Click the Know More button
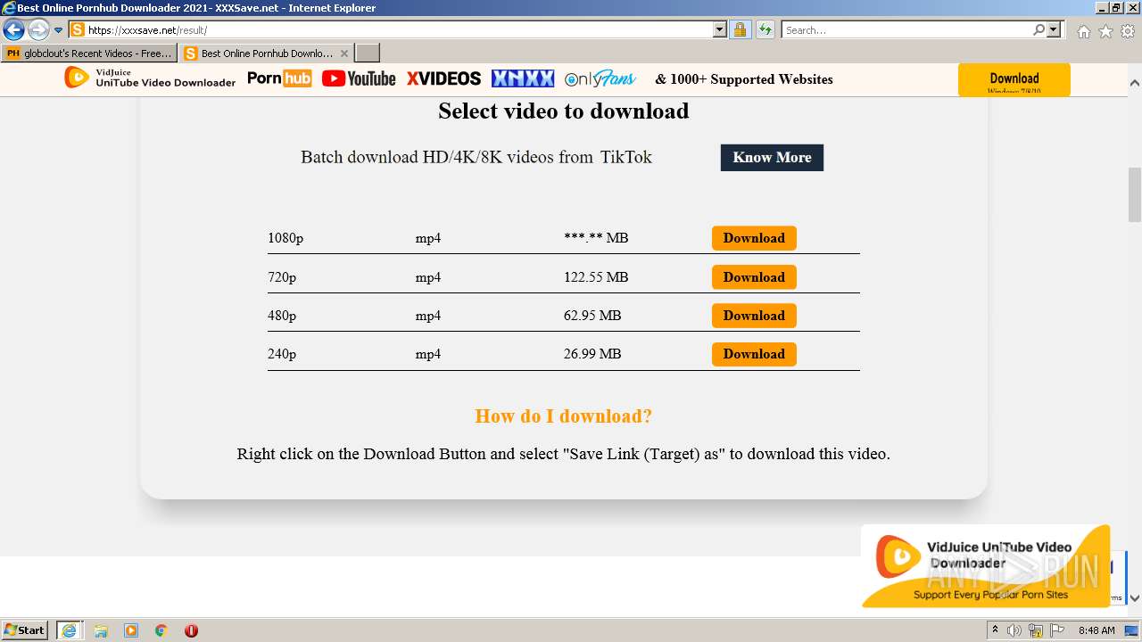This screenshot has height=642, width=1142. (x=772, y=157)
